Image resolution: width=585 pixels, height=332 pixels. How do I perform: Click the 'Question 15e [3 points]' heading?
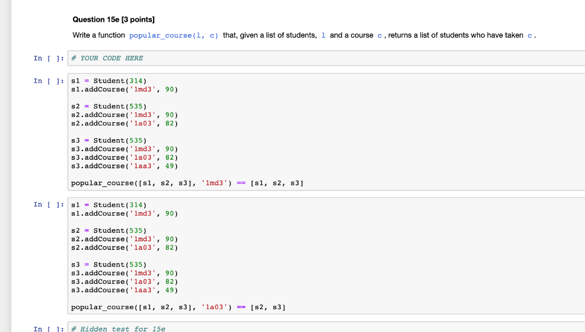pyautogui.click(x=114, y=19)
